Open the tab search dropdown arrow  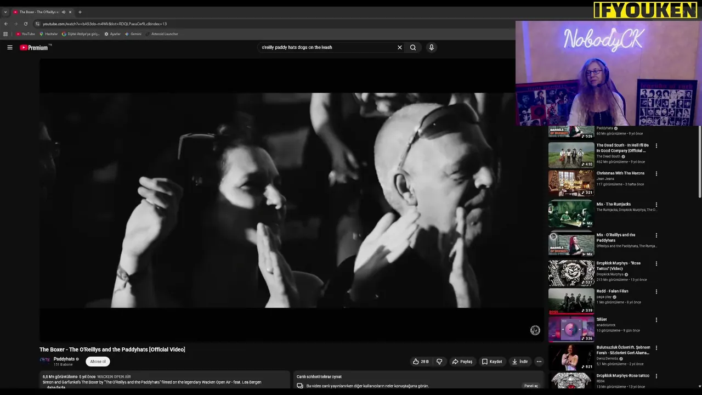click(x=5, y=12)
